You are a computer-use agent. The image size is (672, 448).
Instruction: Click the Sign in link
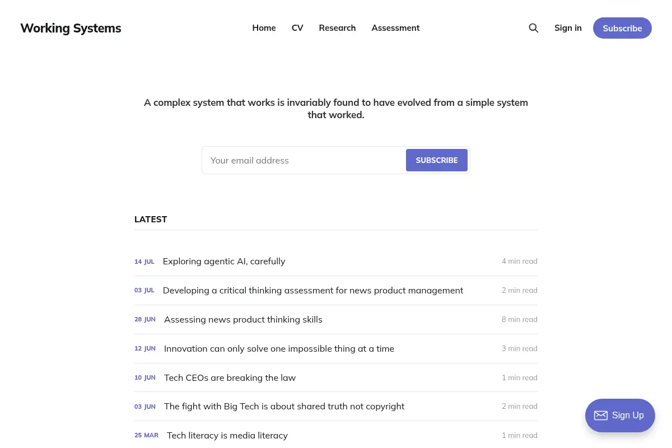(568, 28)
